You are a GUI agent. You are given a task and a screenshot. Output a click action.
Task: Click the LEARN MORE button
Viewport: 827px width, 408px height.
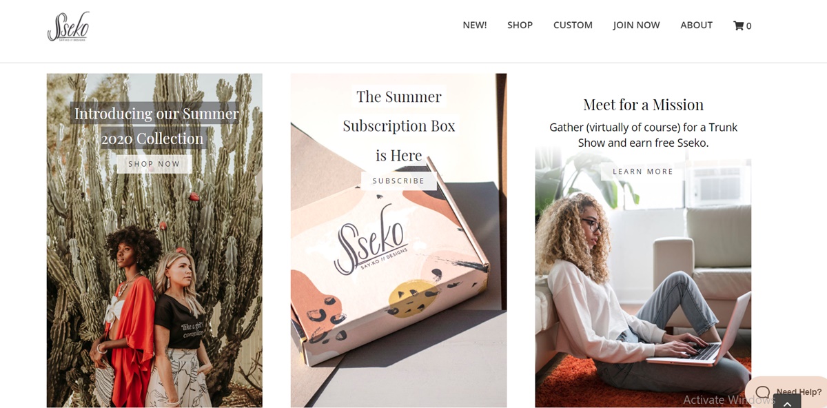coord(643,172)
